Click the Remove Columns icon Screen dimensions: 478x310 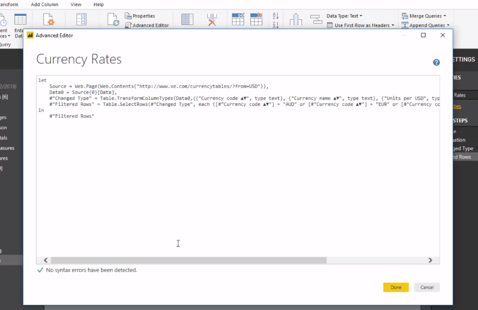(212, 20)
